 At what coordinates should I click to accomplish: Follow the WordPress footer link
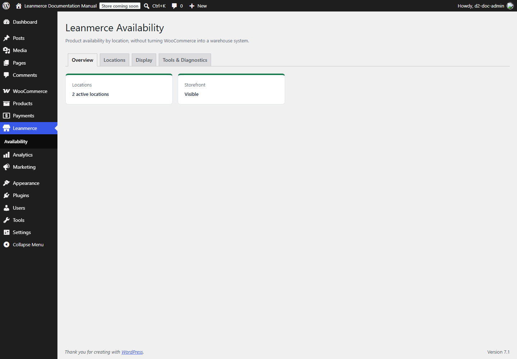click(132, 352)
